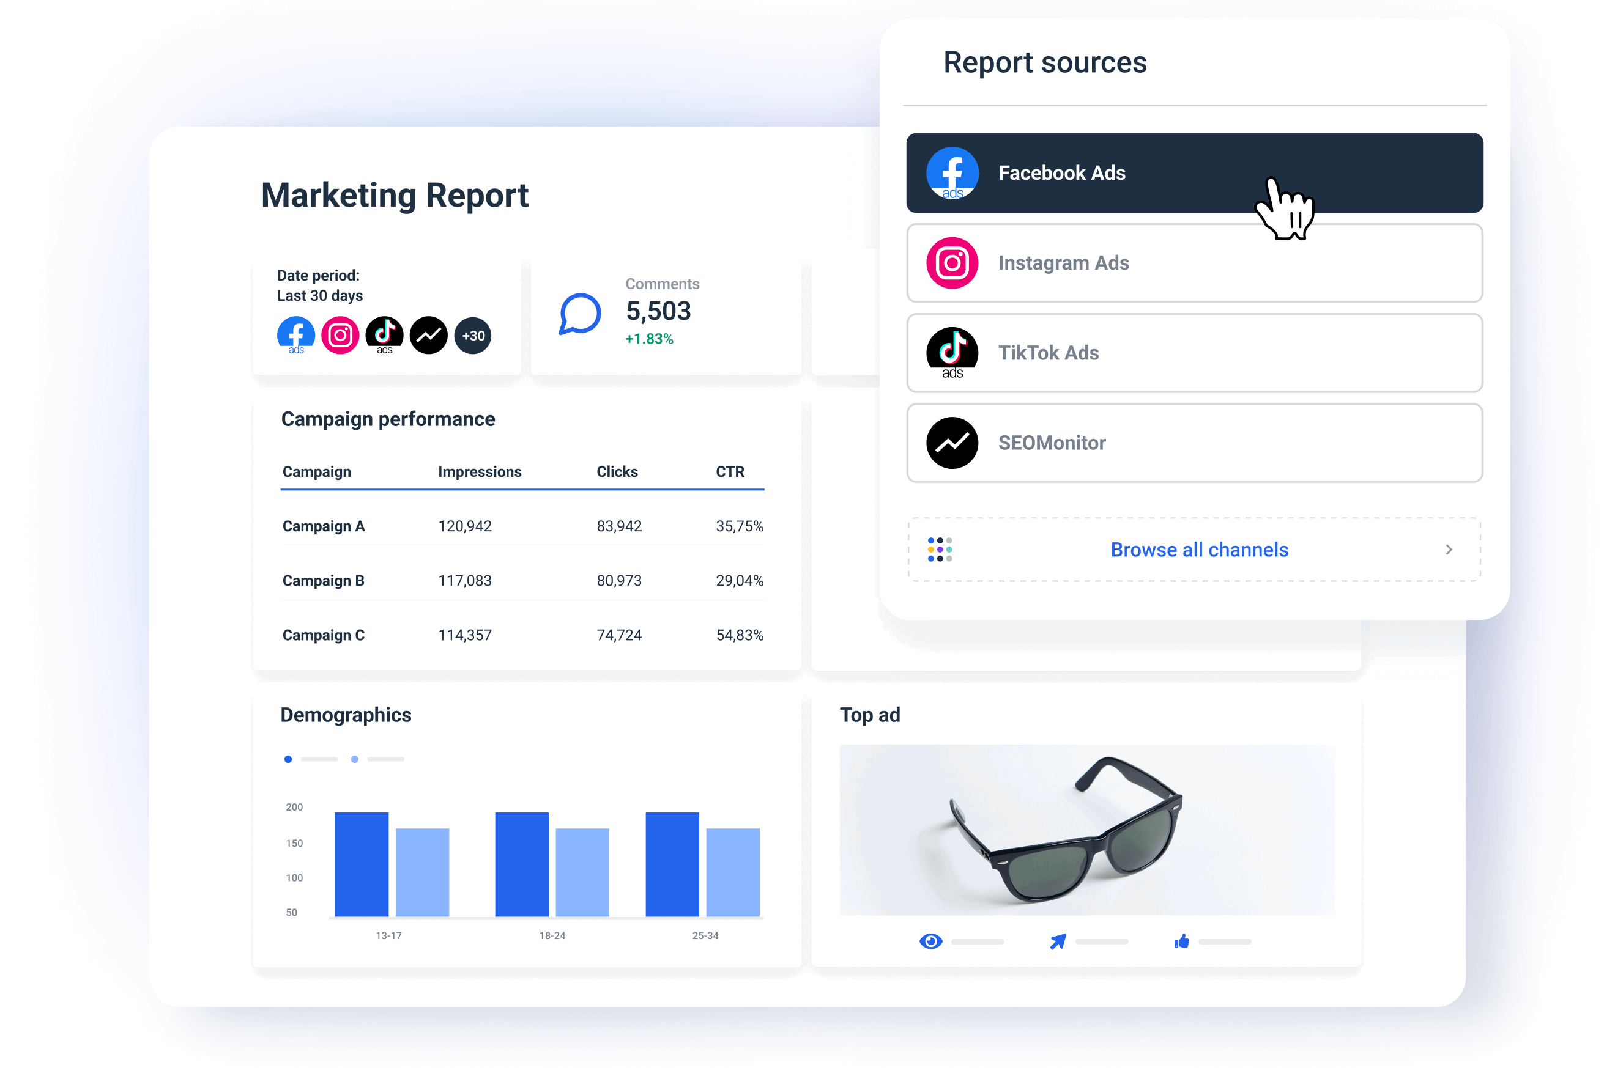Click the +30 more sources badge
Image resolution: width=1615 pixels, height=1068 pixels.
[x=473, y=336]
